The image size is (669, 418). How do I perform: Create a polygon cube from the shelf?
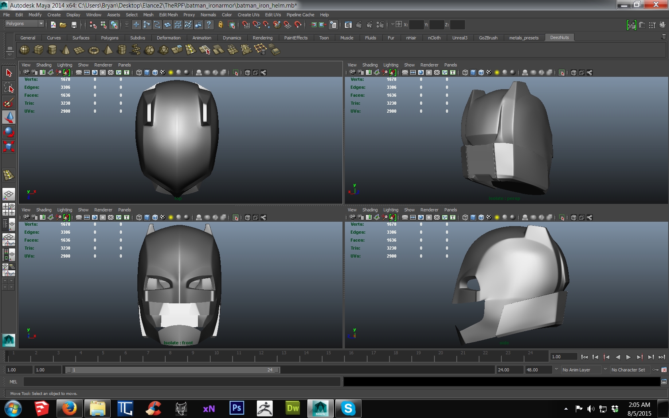point(39,50)
